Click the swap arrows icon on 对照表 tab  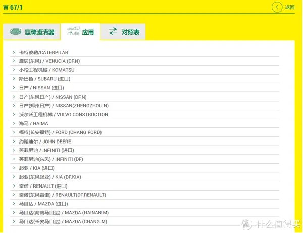tap(113, 32)
